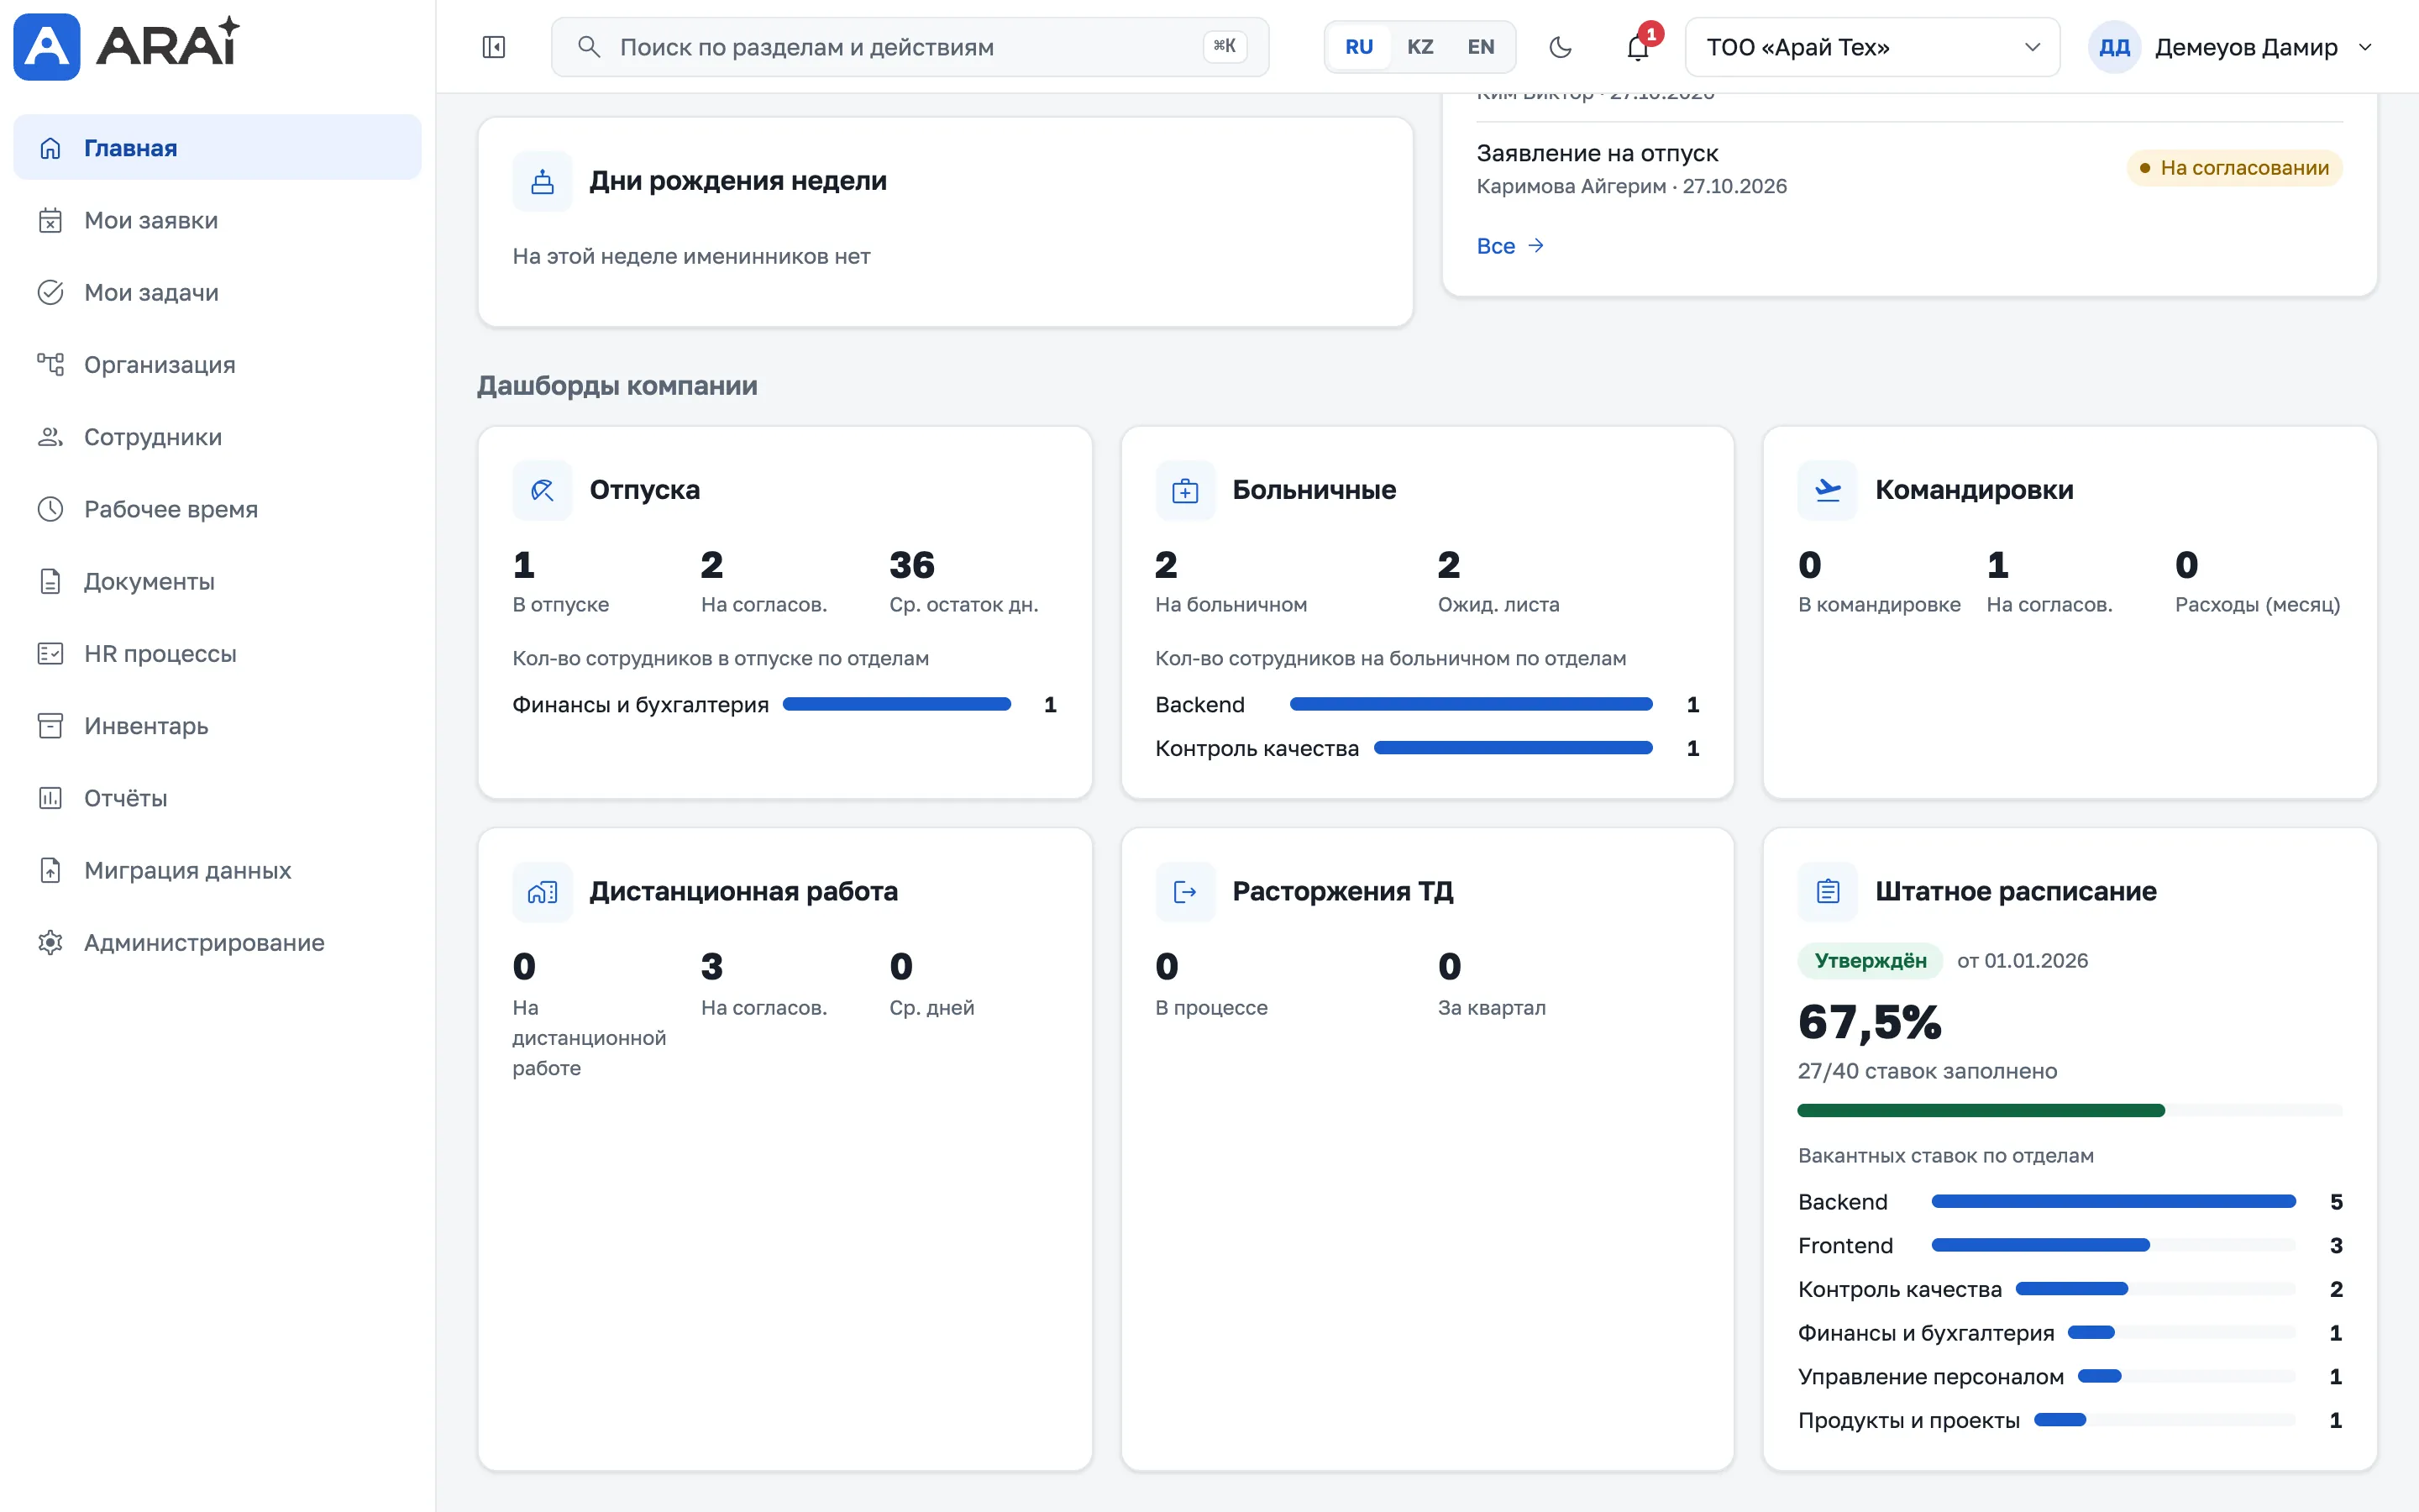Open the ДД avatar profile menu
2419x1512 pixels.
2113,47
